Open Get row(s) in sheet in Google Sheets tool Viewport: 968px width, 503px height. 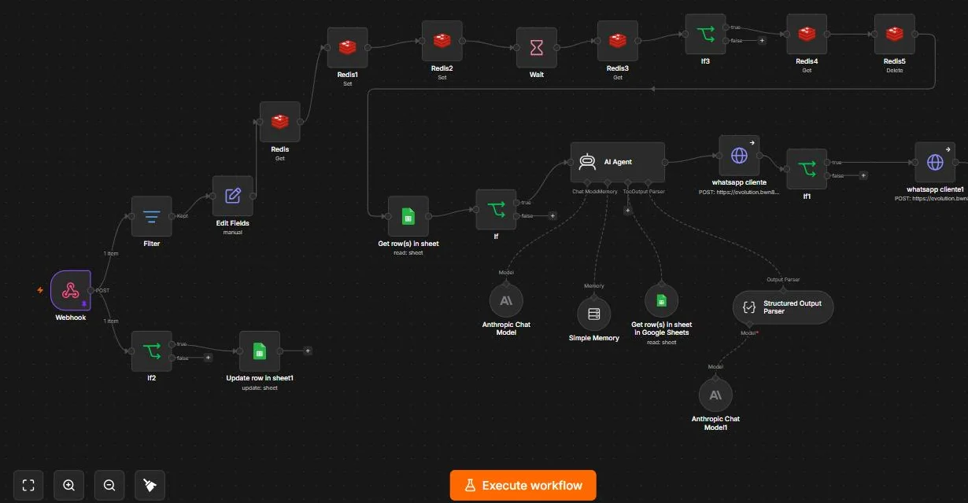tap(661, 300)
